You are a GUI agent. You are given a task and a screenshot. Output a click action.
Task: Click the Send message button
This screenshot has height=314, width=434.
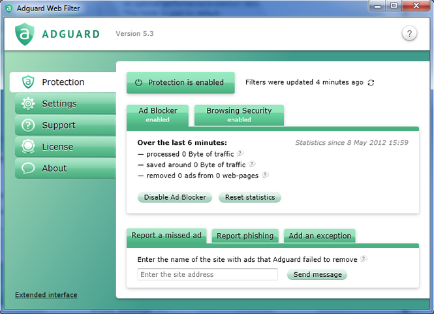click(317, 274)
